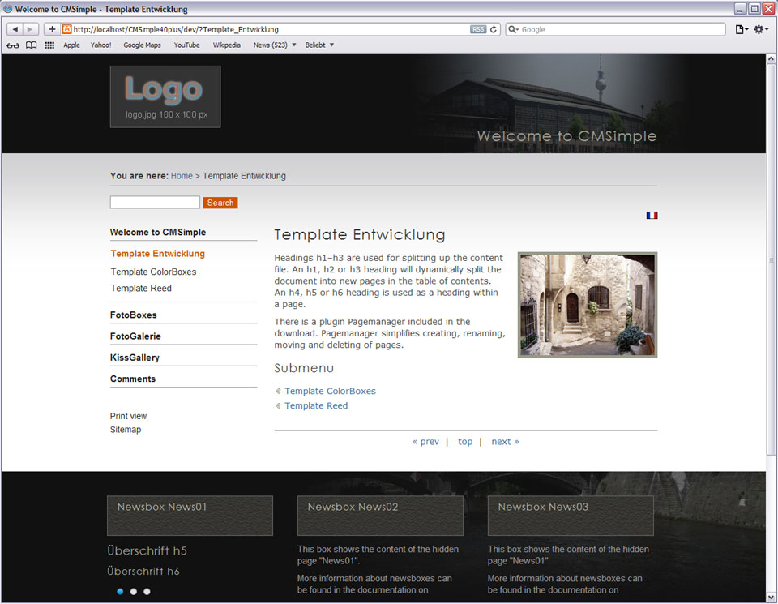Screen dimensions: 778x604
Task: Open KissGallery in the sidebar menu
Action: [x=135, y=358]
